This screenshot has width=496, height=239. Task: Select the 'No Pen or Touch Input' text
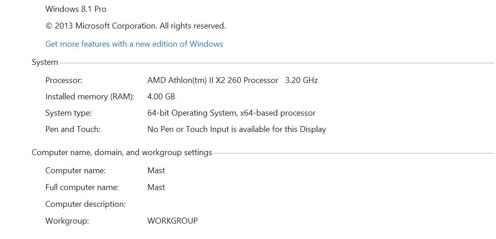(x=236, y=129)
